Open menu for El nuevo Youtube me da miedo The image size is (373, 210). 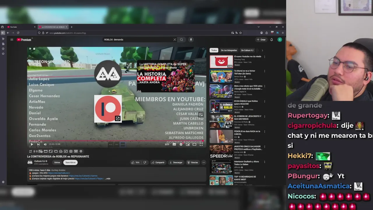265,57
